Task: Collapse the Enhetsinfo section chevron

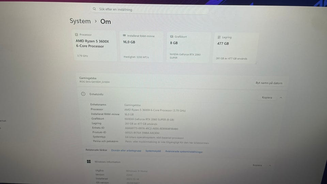Action: (281, 98)
